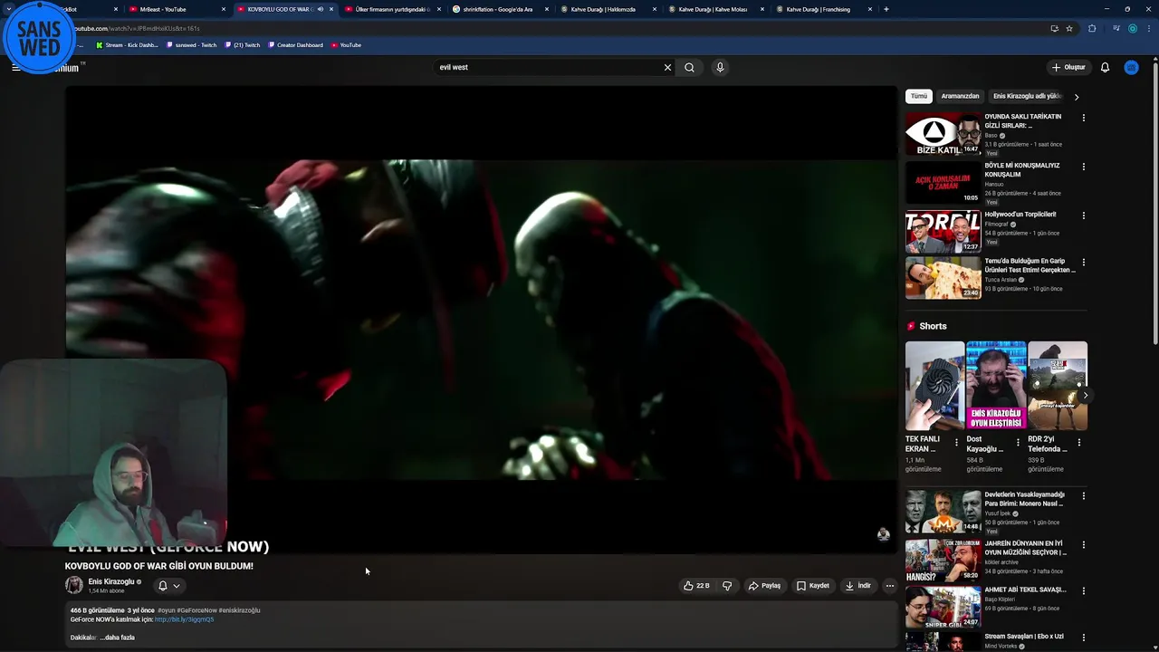Open YouTube notifications bell in header
The height and width of the screenshot is (652, 1159).
1105,67
